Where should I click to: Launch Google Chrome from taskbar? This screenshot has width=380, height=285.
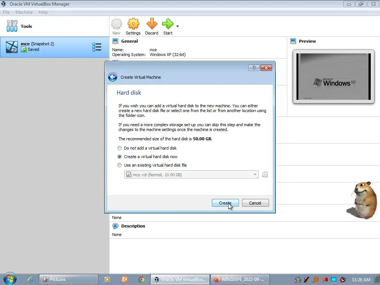pyautogui.click(x=141, y=279)
